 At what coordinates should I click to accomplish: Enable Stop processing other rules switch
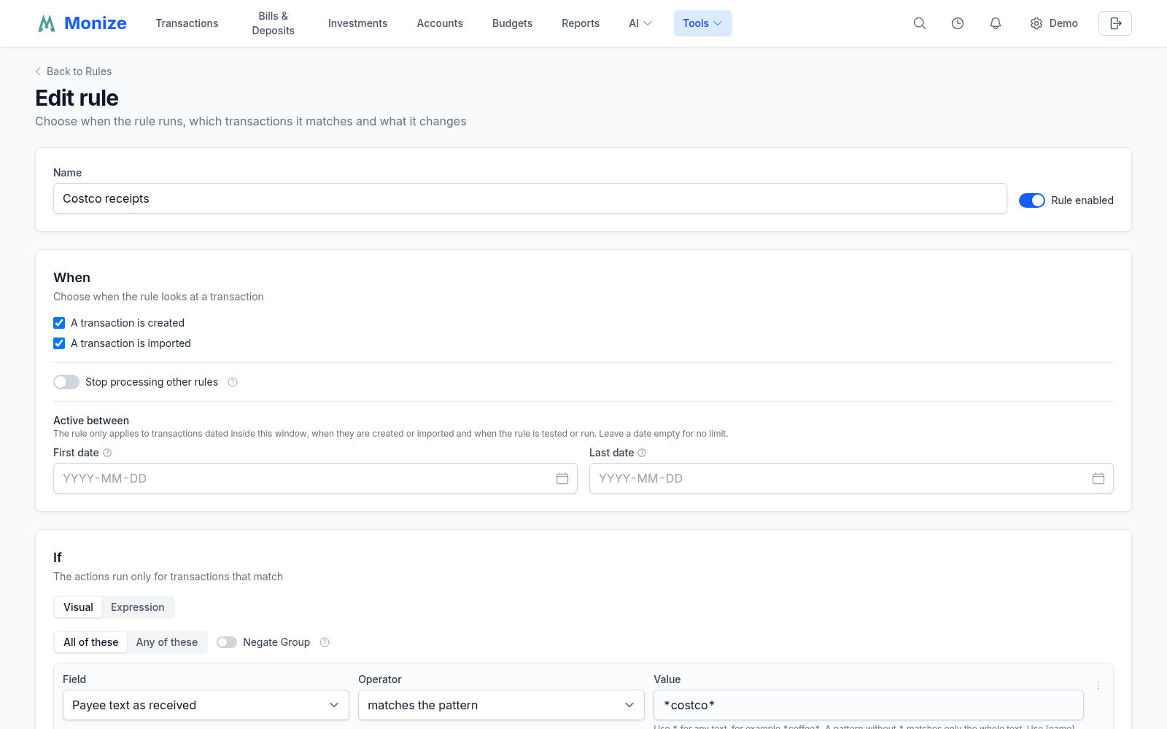click(66, 382)
